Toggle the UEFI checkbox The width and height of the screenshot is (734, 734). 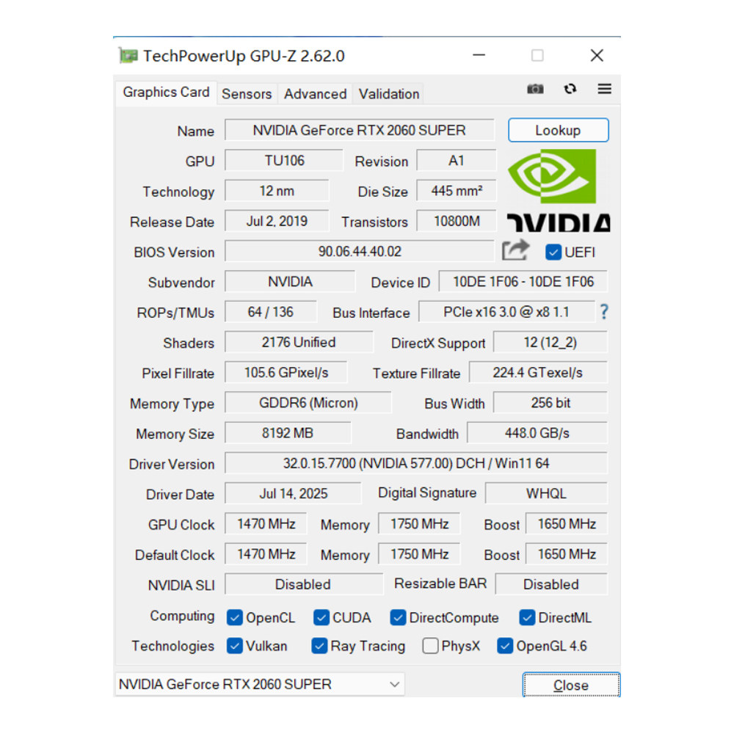[553, 252]
